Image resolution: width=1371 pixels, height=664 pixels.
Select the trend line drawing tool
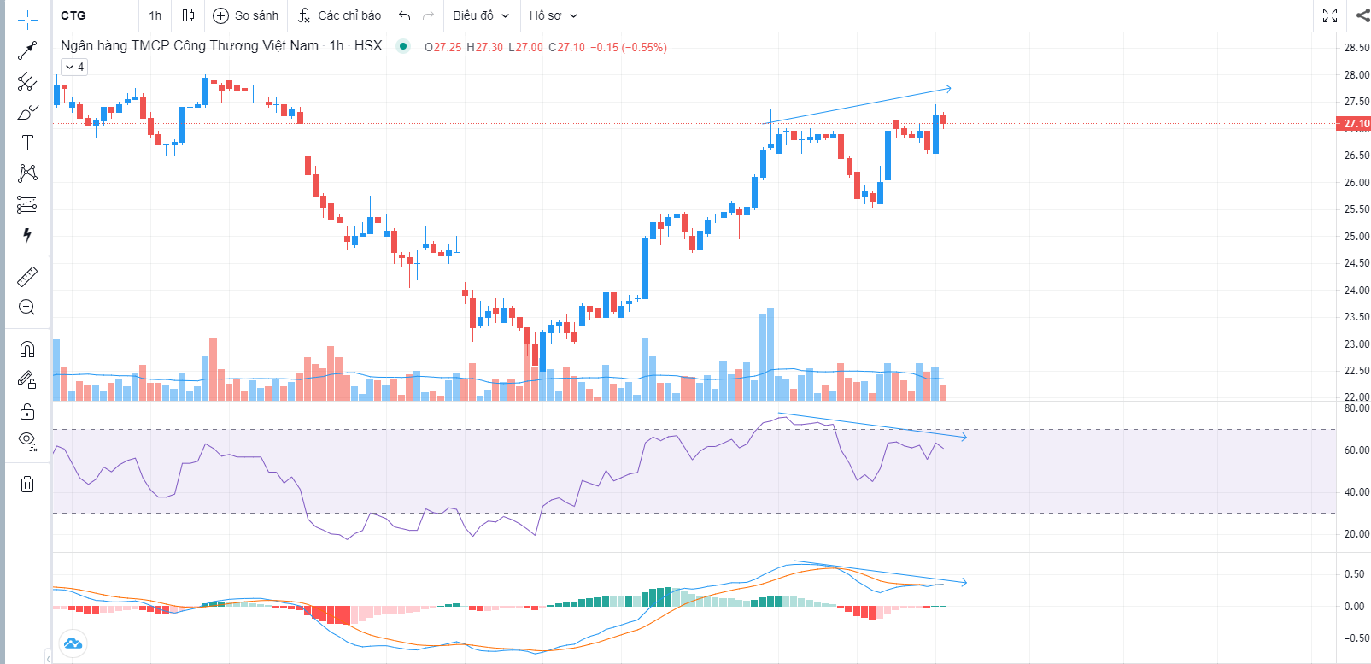(x=27, y=51)
